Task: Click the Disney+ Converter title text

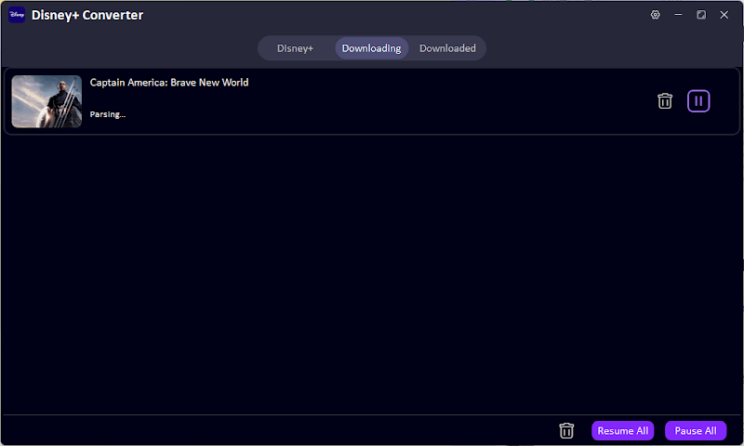Action: (x=87, y=15)
